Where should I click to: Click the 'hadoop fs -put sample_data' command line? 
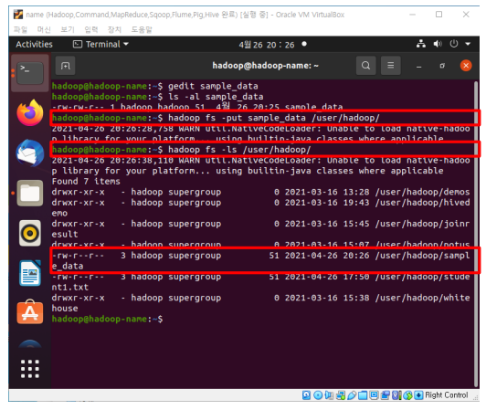(216, 118)
